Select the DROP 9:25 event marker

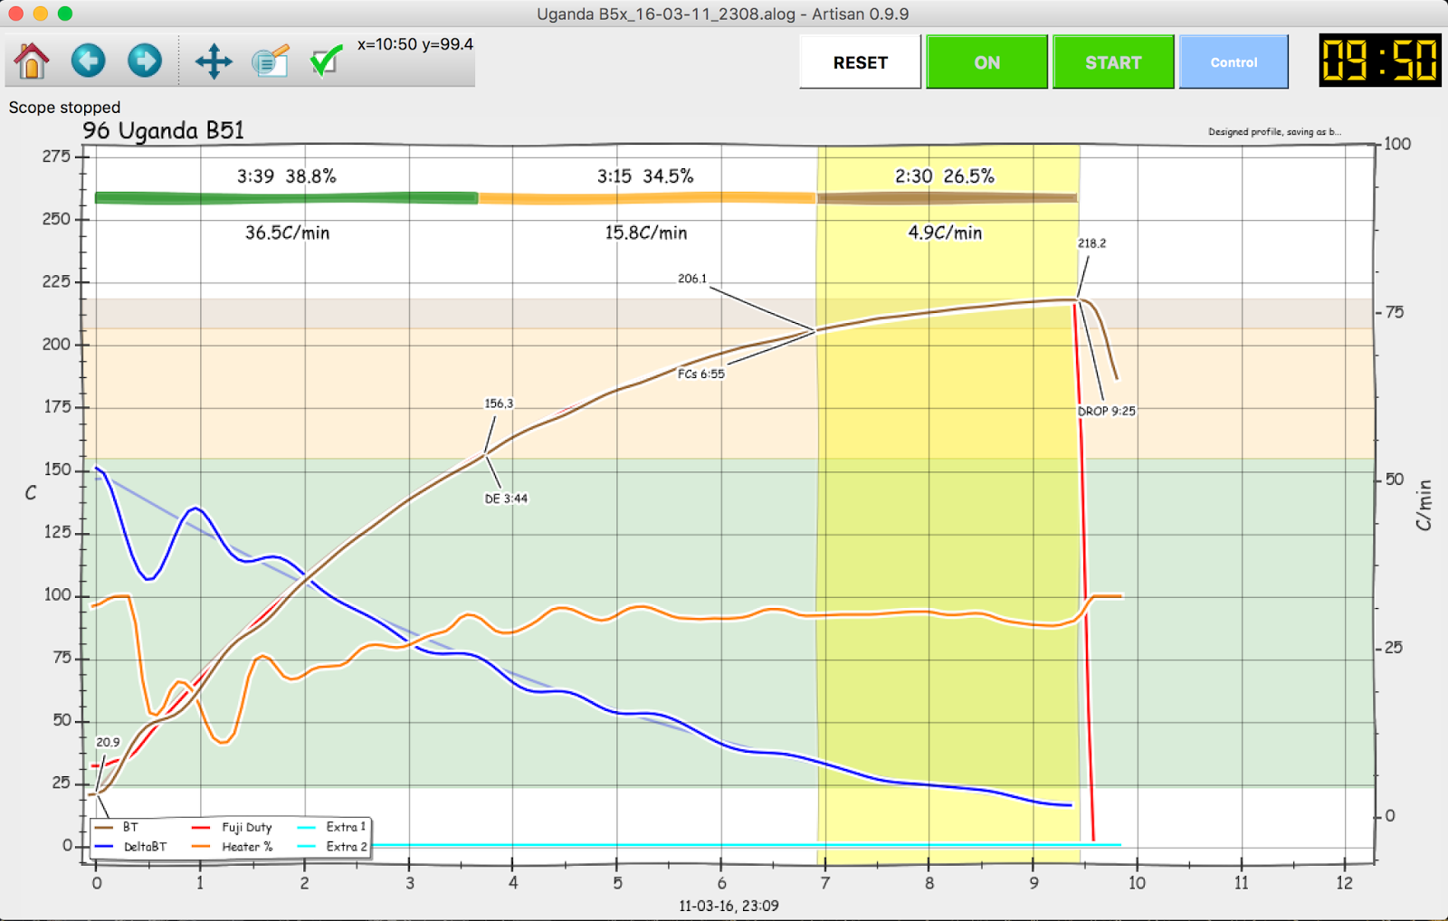tap(1106, 410)
